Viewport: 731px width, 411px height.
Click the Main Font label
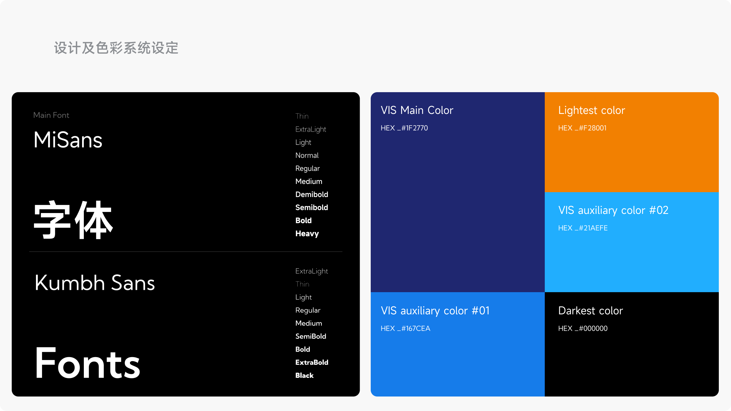51,115
